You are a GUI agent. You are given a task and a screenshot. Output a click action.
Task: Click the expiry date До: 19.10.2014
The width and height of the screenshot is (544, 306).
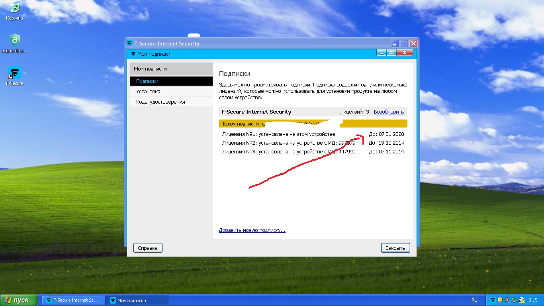tap(386, 143)
